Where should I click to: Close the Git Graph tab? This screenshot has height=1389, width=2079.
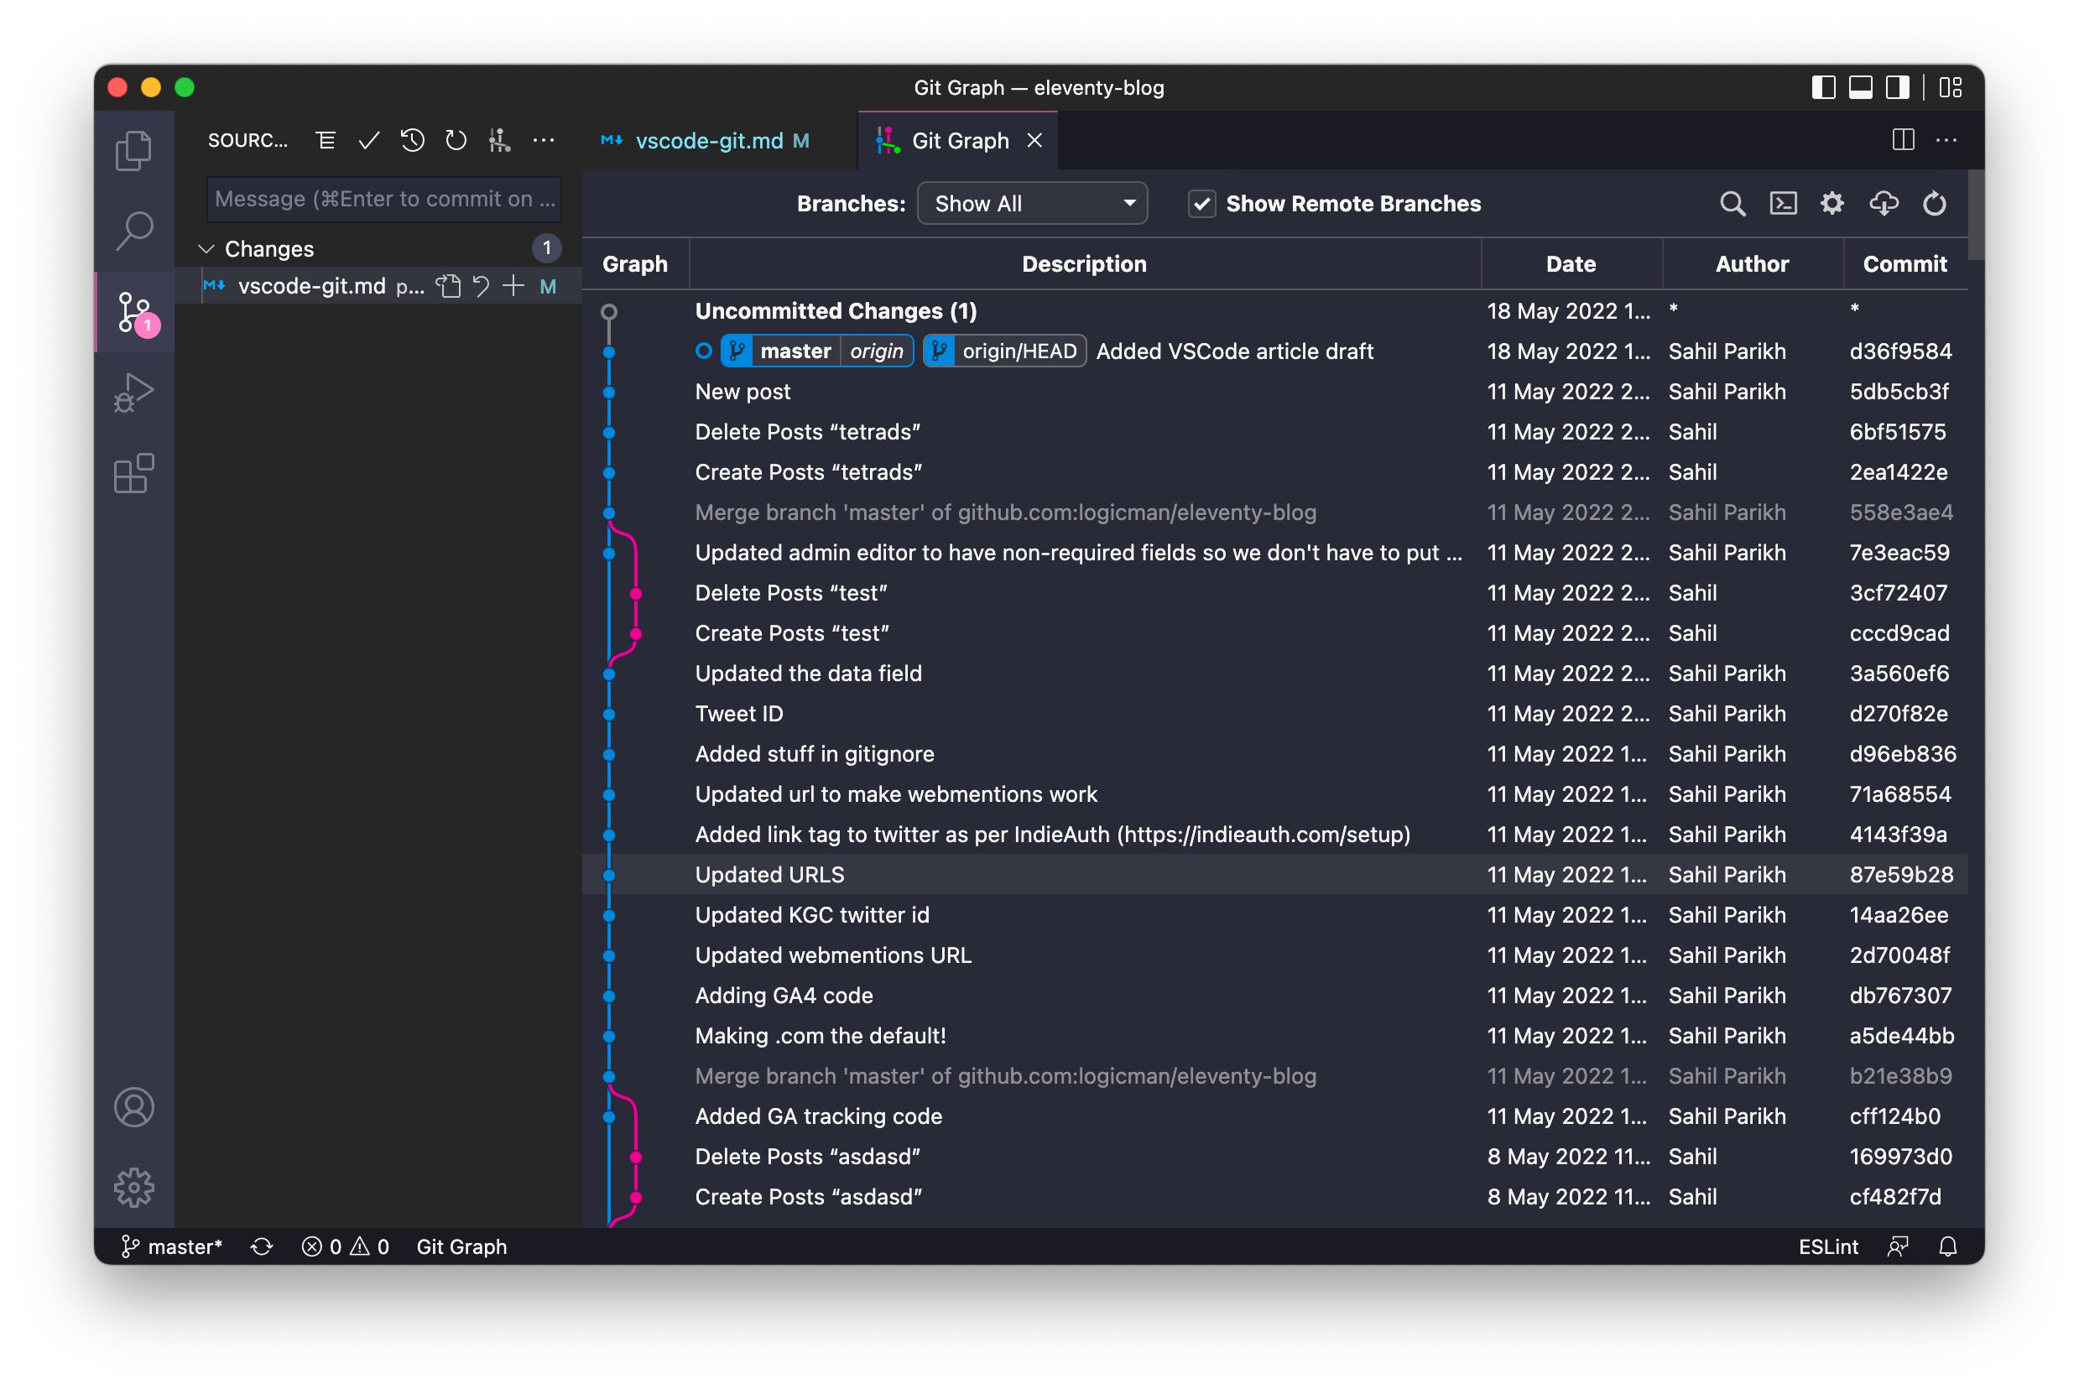[x=1034, y=141]
